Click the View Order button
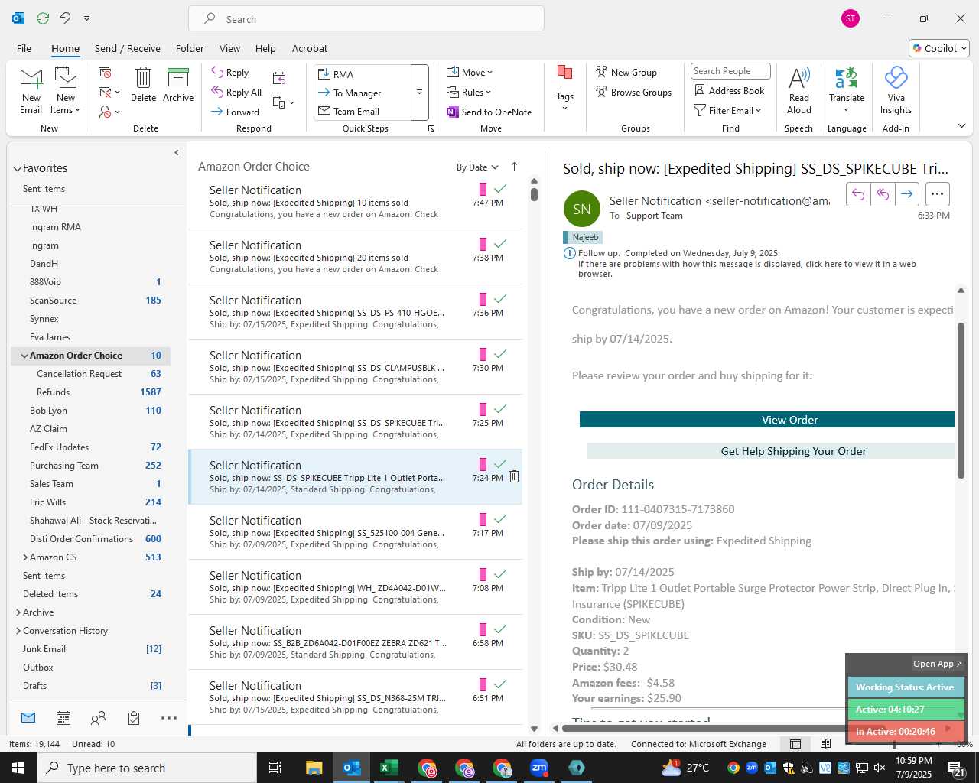 (x=767, y=419)
